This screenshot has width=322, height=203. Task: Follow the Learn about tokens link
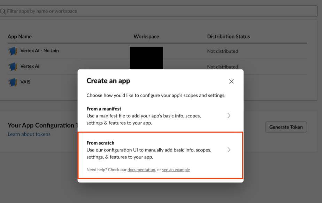[x=29, y=134]
